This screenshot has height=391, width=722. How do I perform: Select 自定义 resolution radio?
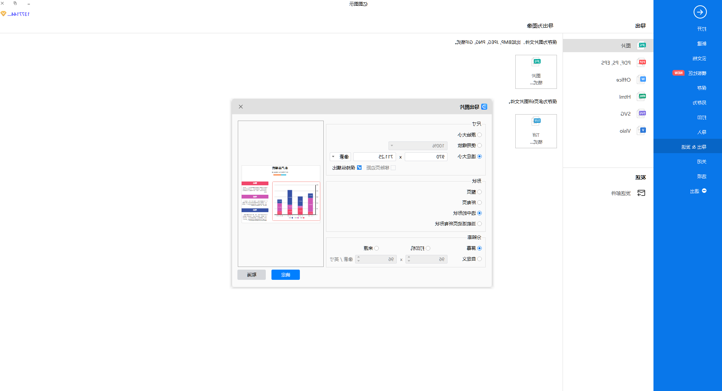(x=479, y=259)
